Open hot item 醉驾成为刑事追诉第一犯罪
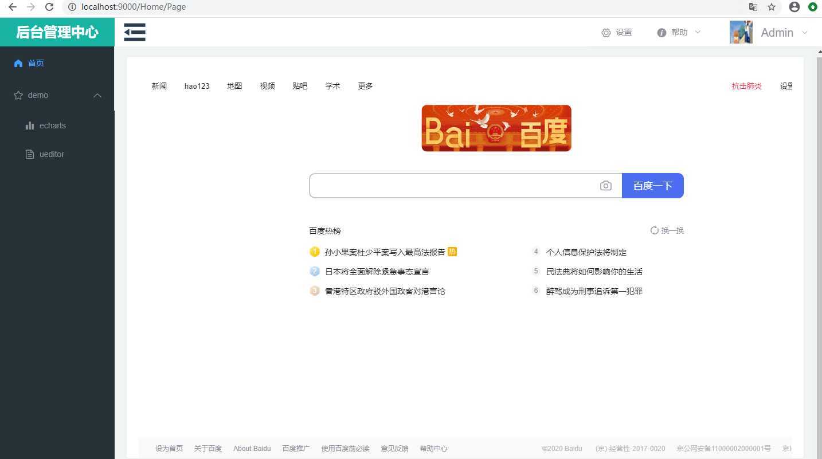 (594, 291)
